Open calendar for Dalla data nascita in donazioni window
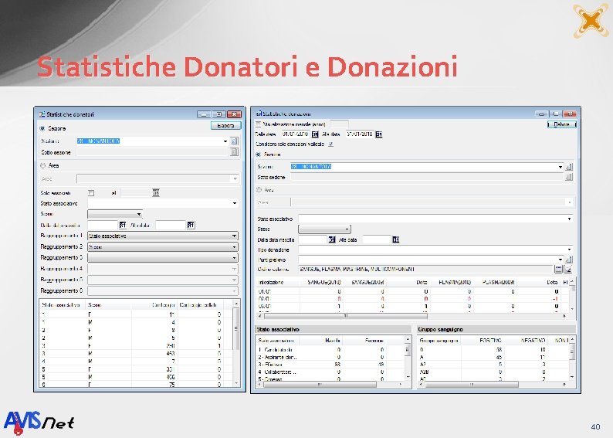The height and width of the screenshot is (438, 613). coord(331,239)
